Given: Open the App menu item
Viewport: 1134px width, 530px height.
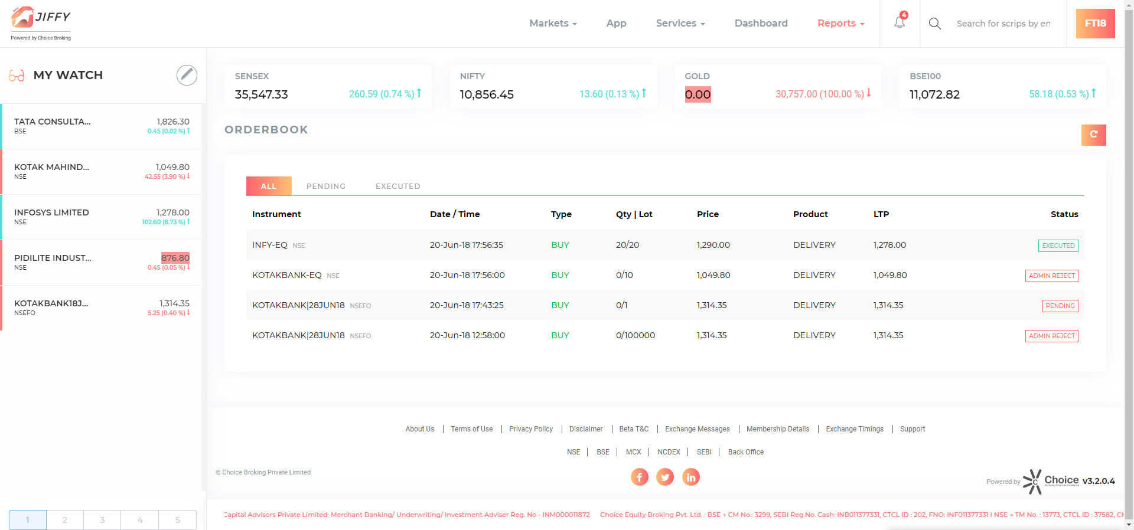Looking at the screenshot, I should tap(616, 24).
